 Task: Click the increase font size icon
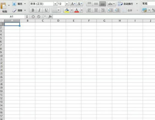73,4
